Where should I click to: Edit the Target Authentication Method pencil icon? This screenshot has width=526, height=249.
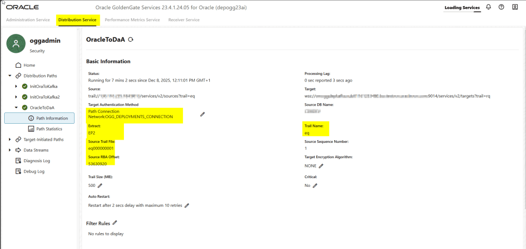click(203, 114)
